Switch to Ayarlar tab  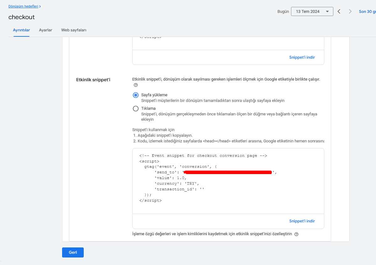pyautogui.click(x=45, y=30)
